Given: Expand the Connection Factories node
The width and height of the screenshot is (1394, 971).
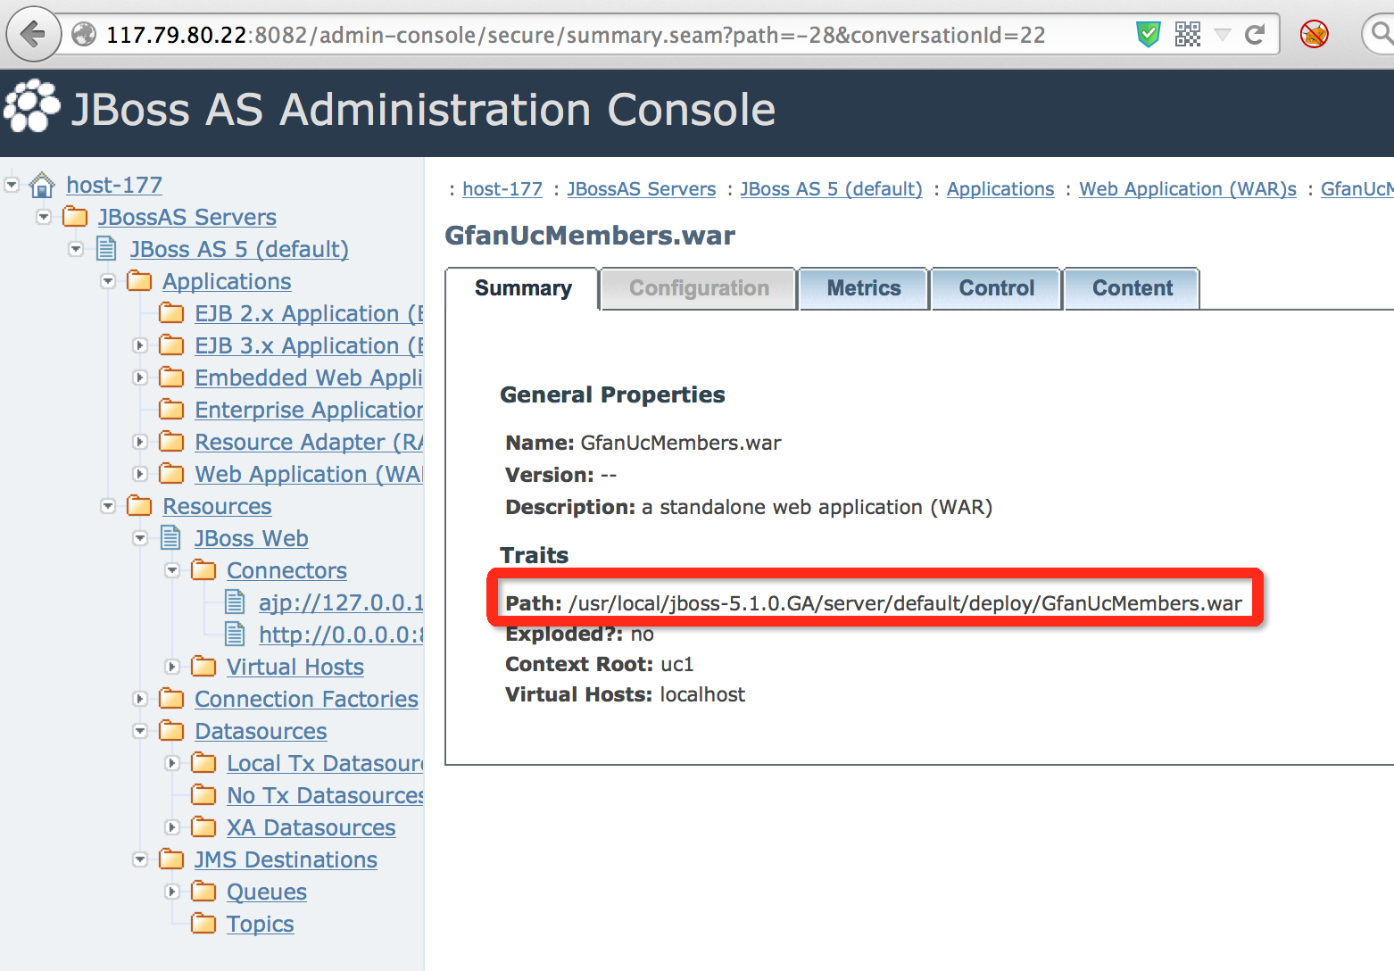Looking at the screenshot, I should click(x=140, y=699).
